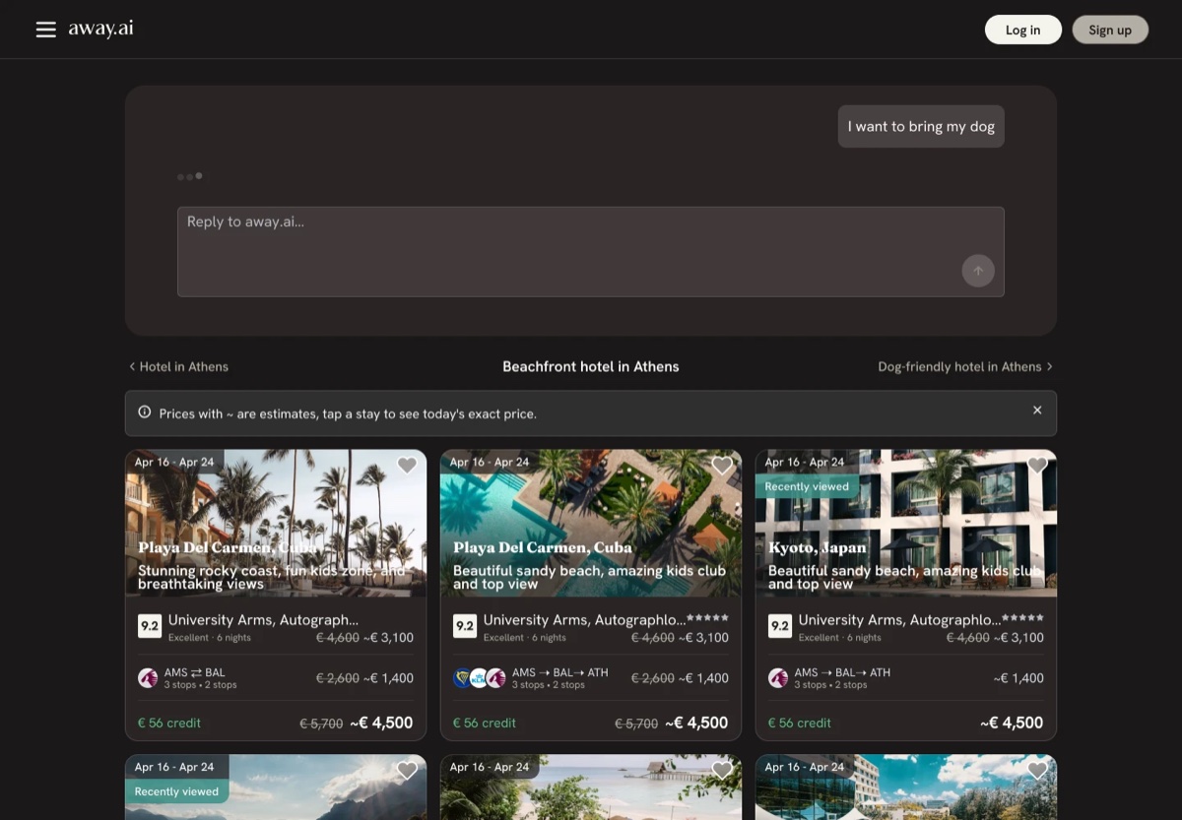Click the Recently viewed badge on the Kyoto card
This screenshot has height=820, width=1182.
pyautogui.click(x=807, y=486)
